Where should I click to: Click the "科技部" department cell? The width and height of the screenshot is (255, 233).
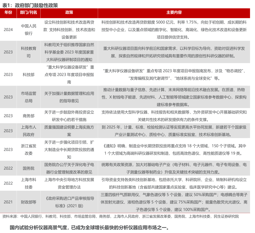pos(28,74)
